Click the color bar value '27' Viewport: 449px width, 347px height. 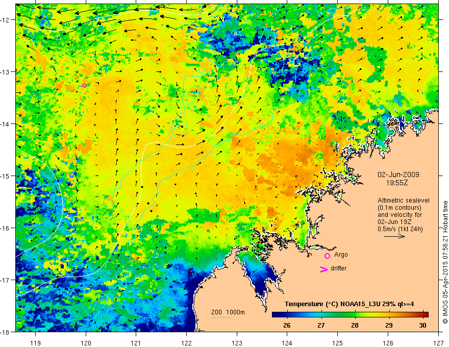(321, 325)
